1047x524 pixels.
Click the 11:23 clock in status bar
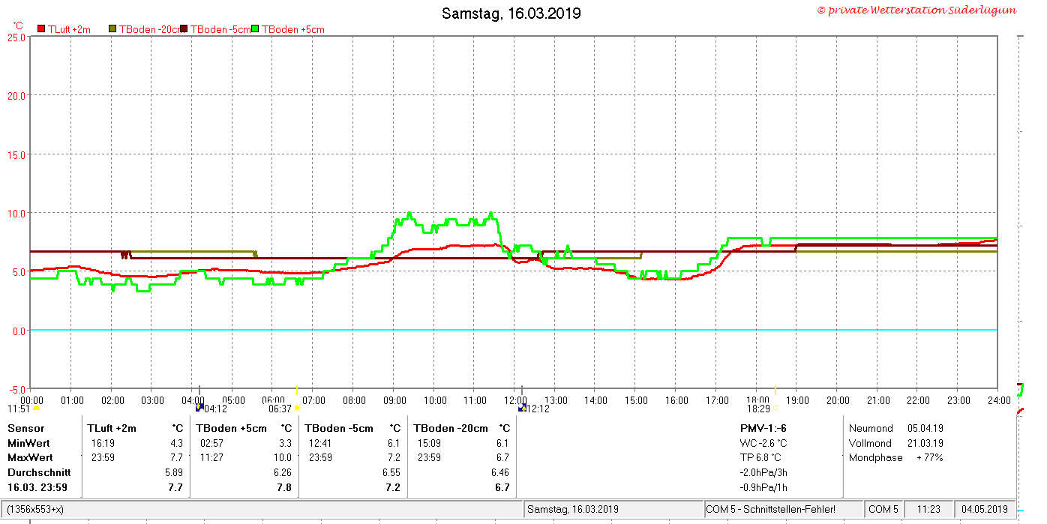pos(928,509)
